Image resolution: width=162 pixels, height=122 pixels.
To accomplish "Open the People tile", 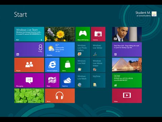I will (x=29, y=65).
